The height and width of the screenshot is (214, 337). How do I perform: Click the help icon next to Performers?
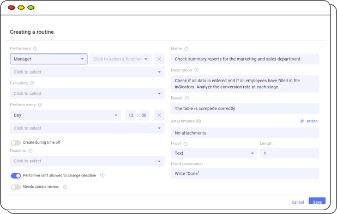(35, 48)
